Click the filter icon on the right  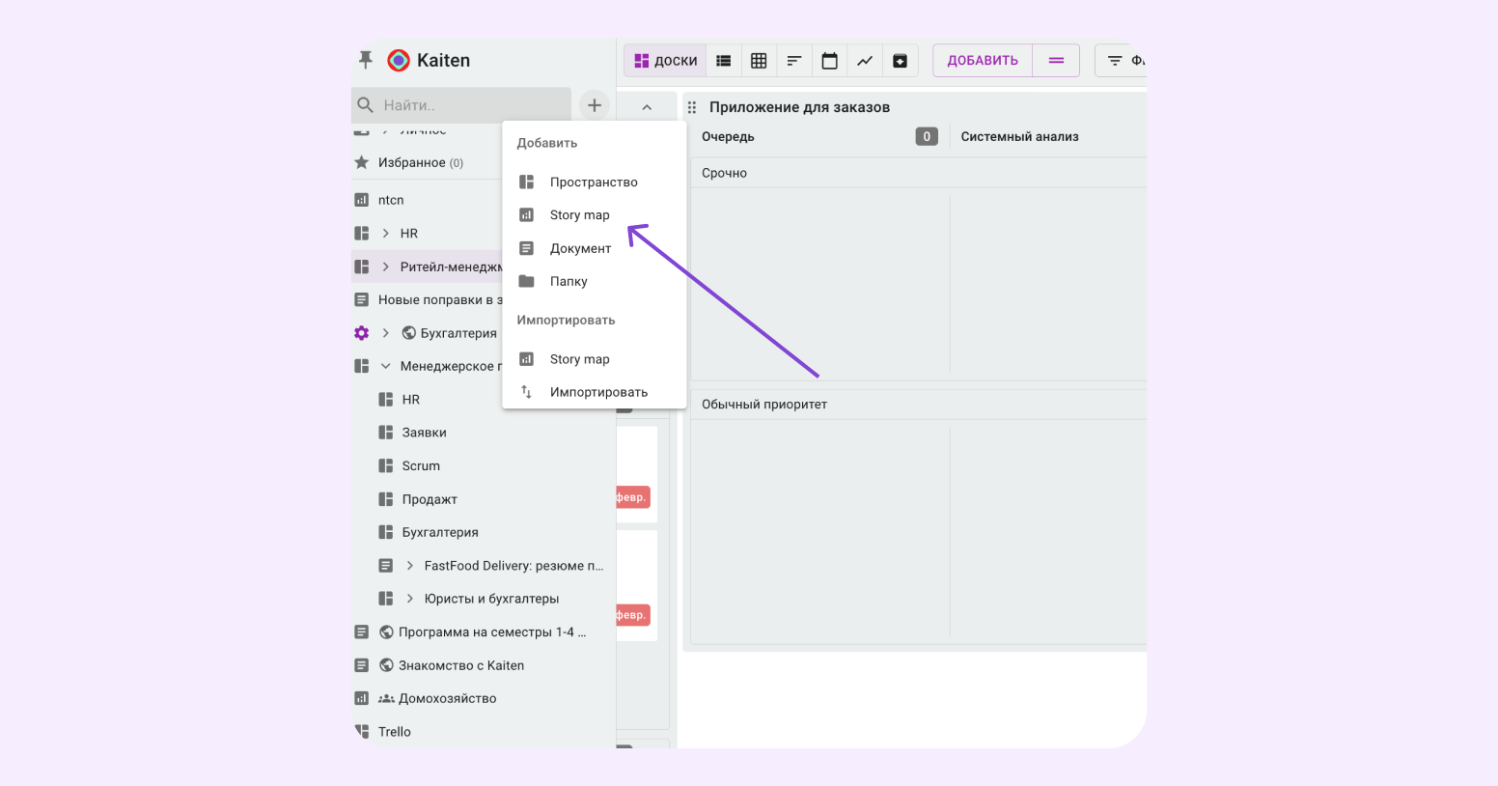pyautogui.click(x=1116, y=60)
